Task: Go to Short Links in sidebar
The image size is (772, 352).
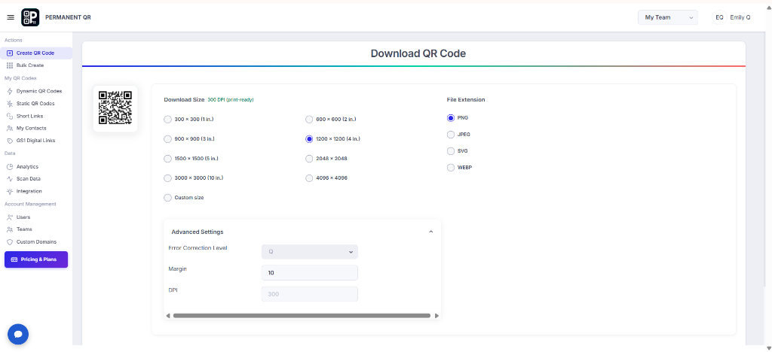Action: [x=29, y=116]
